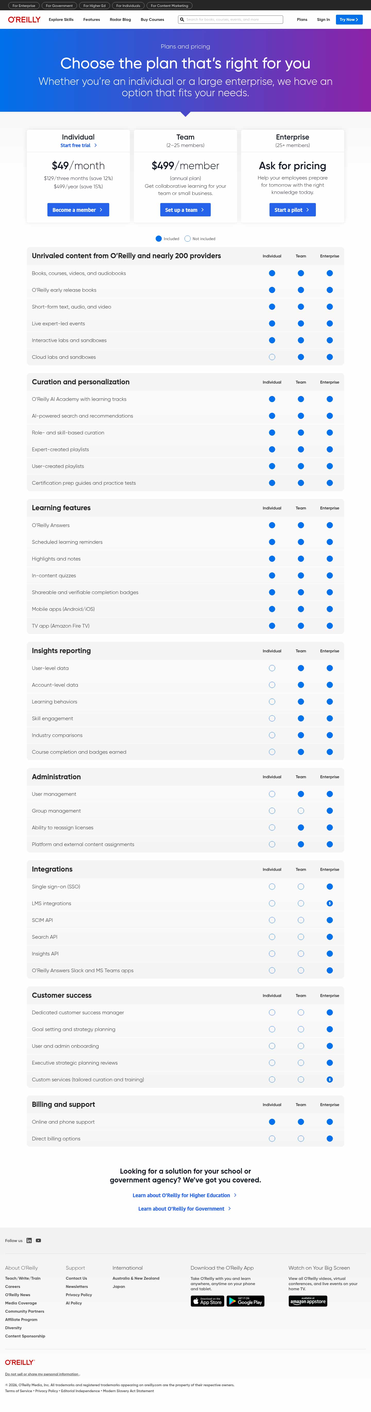This screenshot has width=371, height=1412.
Task: Click Start free trial chevron link
Action: coord(78,145)
